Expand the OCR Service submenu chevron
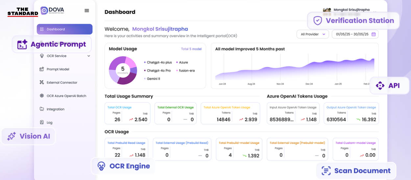The height and width of the screenshot is (180, 411). coord(88,56)
